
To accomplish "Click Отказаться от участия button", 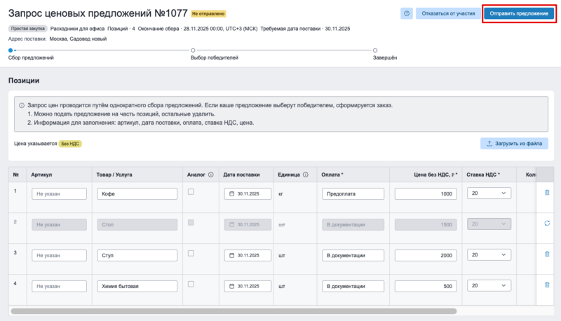I will pyautogui.click(x=448, y=13).
